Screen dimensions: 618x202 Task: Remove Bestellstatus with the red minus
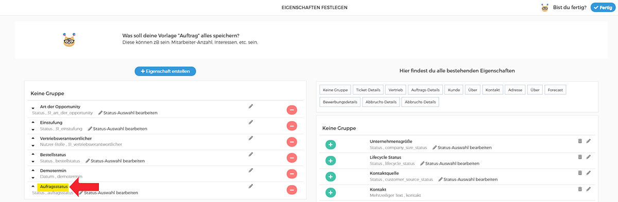click(291, 157)
